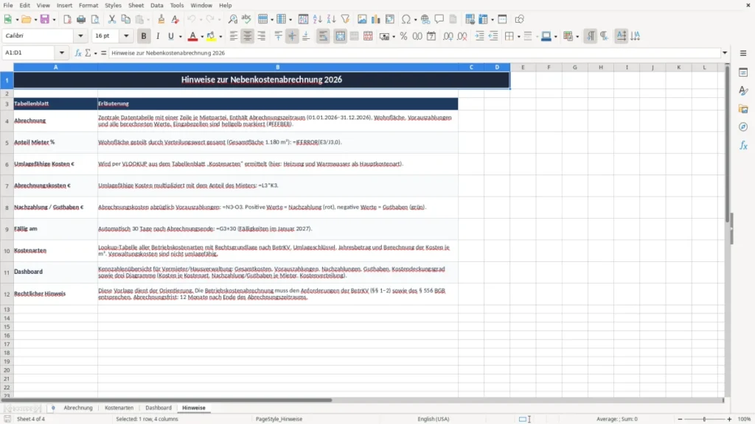Align text left
755x424 pixels.
point(234,36)
